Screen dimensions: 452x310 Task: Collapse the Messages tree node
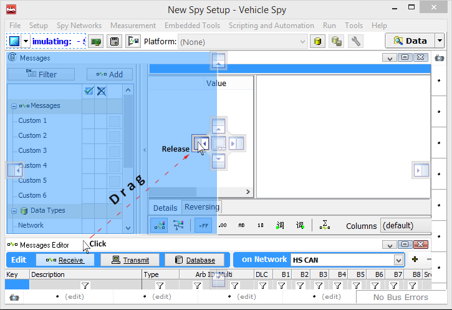(x=14, y=106)
